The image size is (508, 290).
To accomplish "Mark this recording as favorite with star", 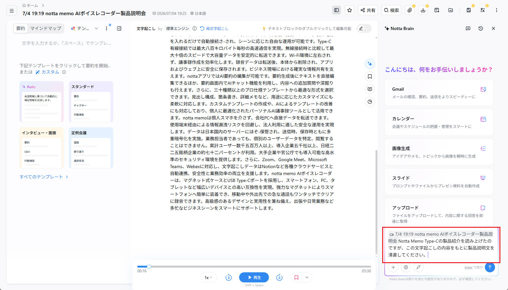I will [x=350, y=10].
